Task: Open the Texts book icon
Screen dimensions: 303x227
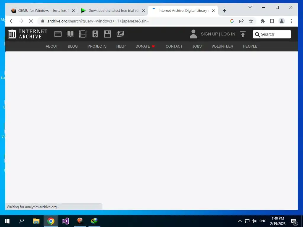Action: pyautogui.click(x=70, y=34)
